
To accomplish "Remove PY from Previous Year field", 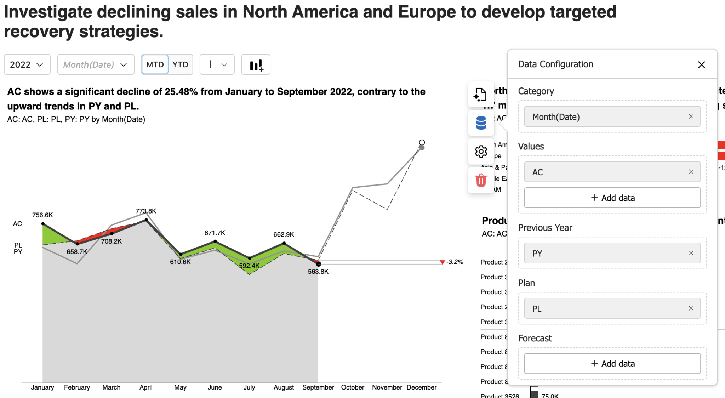I will click(x=691, y=253).
